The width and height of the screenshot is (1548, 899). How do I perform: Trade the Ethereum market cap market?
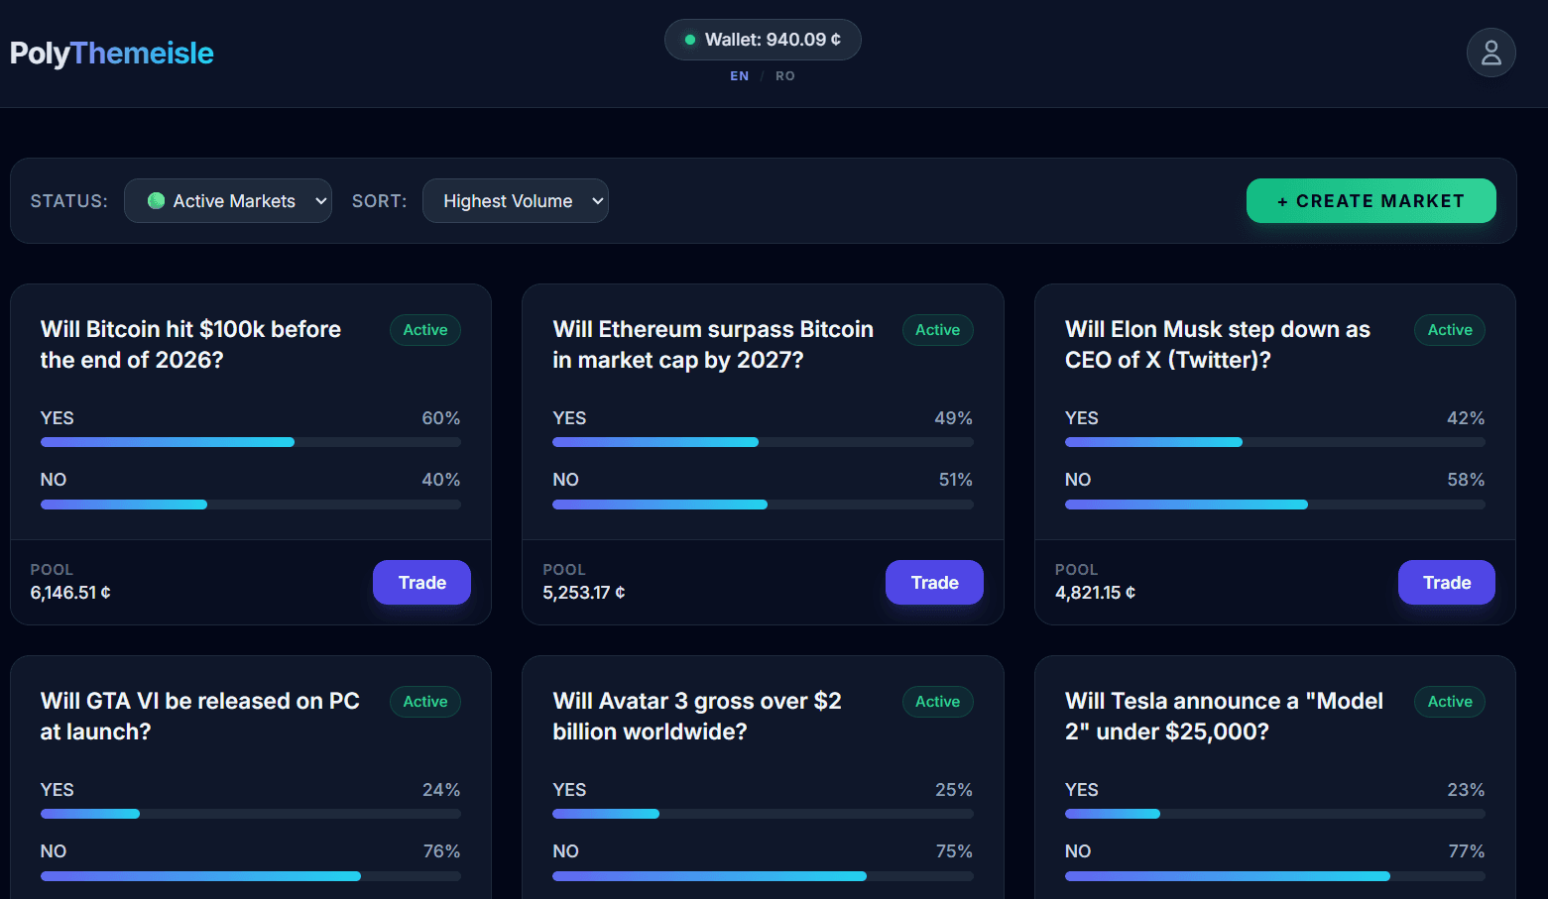coord(933,582)
